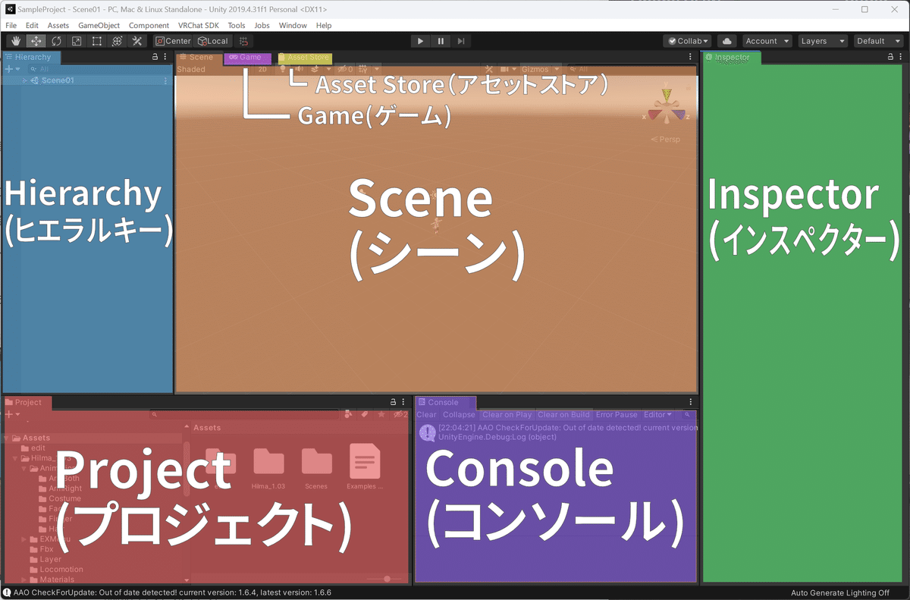The height and width of the screenshot is (600, 910).
Task: Click the info log icon in Console
Action: tap(427, 432)
